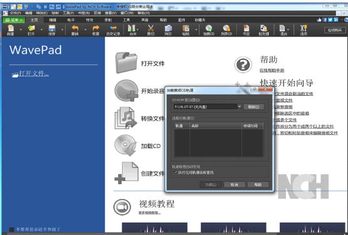Click the Facebook share icon

tap(325, 20)
